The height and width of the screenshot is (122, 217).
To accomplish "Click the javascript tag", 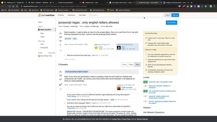I will [x=68, y=39].
